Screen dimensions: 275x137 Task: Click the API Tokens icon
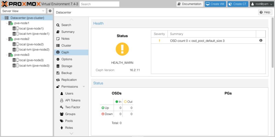(x=61, y=100)
